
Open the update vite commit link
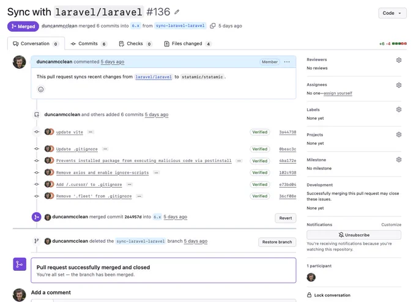pyautogui.click(x=70, y=132)
